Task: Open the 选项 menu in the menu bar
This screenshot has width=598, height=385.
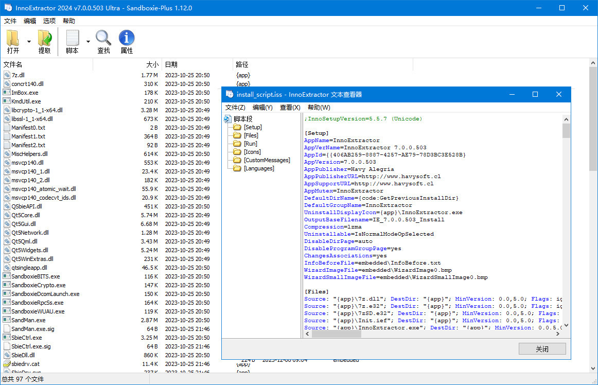Action: pyautogui.click(x=49, y=21)
